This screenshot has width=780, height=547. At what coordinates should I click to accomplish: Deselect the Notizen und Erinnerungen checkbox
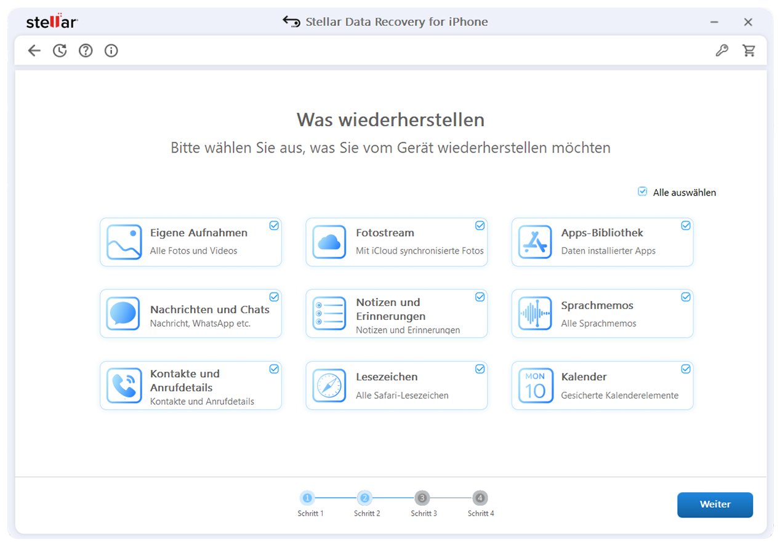coord(480,297)
